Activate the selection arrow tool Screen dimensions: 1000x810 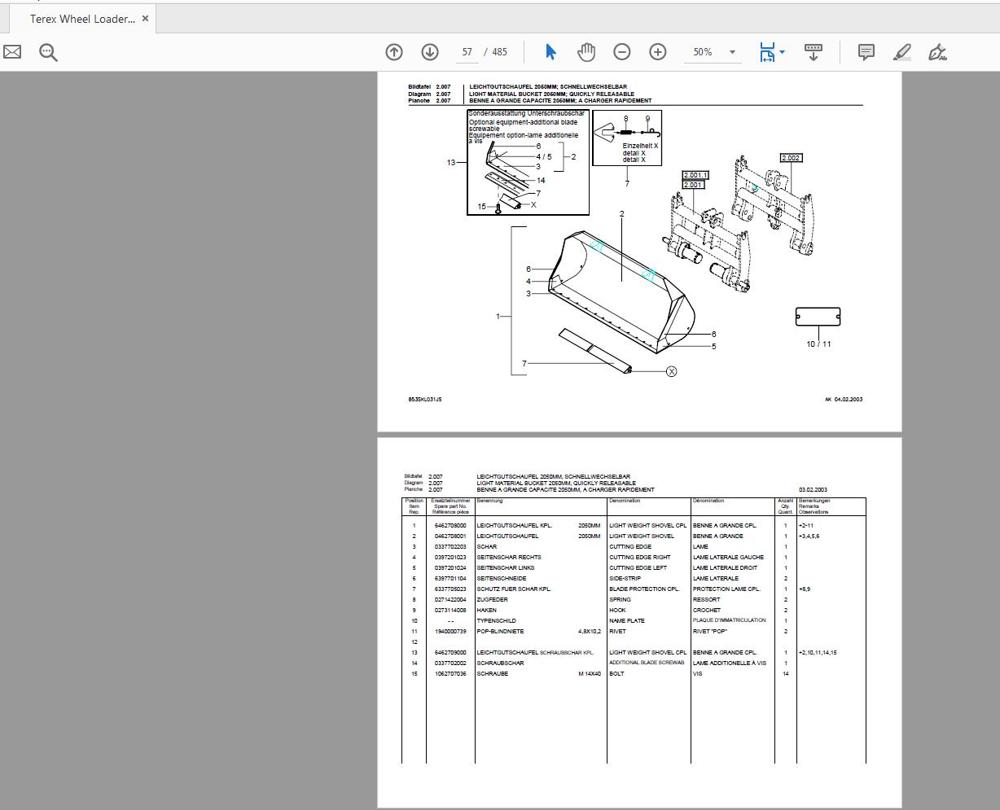pyautogui.click(x=550, y=52)
